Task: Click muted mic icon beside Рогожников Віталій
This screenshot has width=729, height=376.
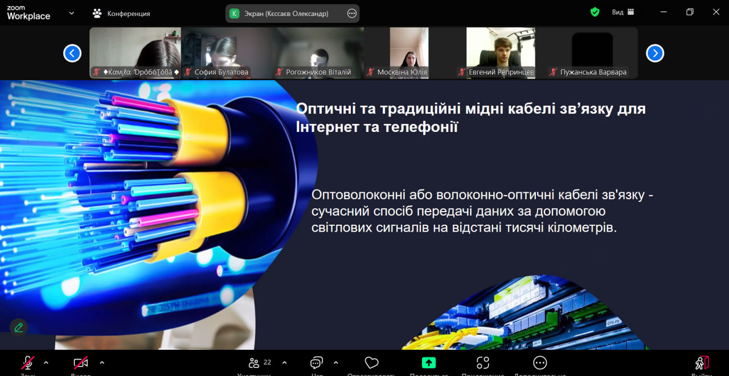Action: click(279, 72)
